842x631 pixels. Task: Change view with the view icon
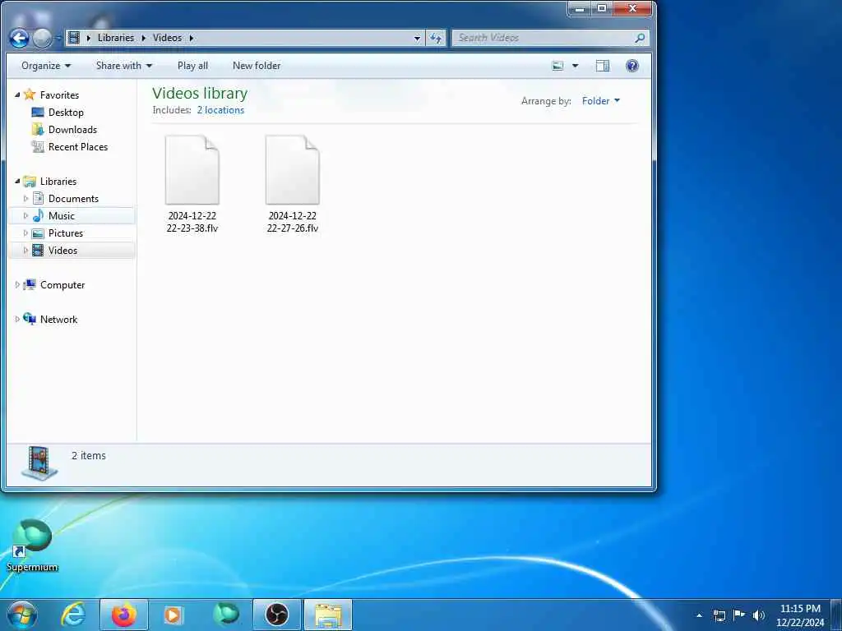[x=558, y=66]
